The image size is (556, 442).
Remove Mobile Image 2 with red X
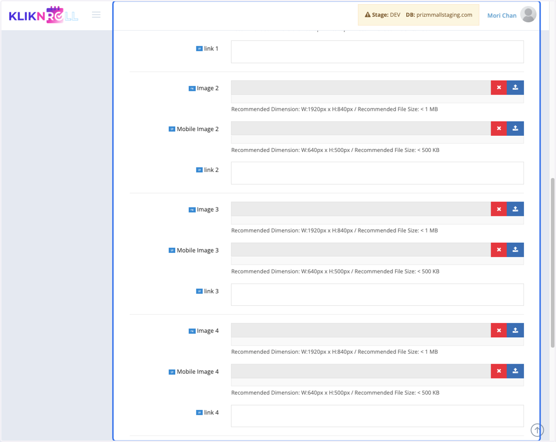pos(499,128)
